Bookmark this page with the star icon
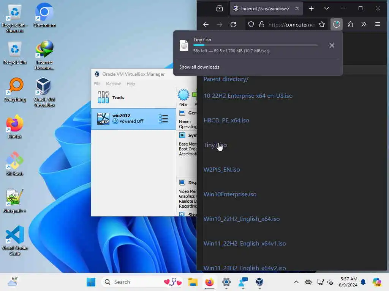The height and width of the screenshot is (291, 389). tap(321, 25)
